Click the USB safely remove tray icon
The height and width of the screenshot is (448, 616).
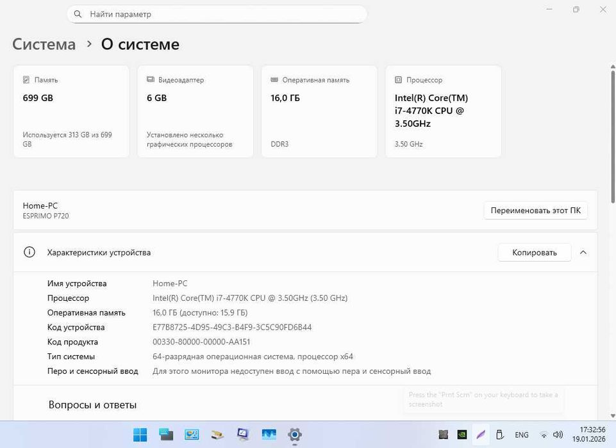tap(500, 435)
